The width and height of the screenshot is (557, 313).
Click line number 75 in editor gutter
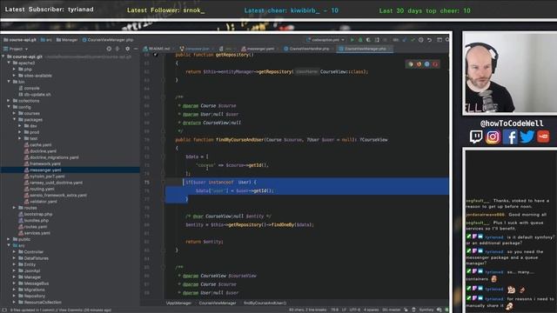click(147, 183)
